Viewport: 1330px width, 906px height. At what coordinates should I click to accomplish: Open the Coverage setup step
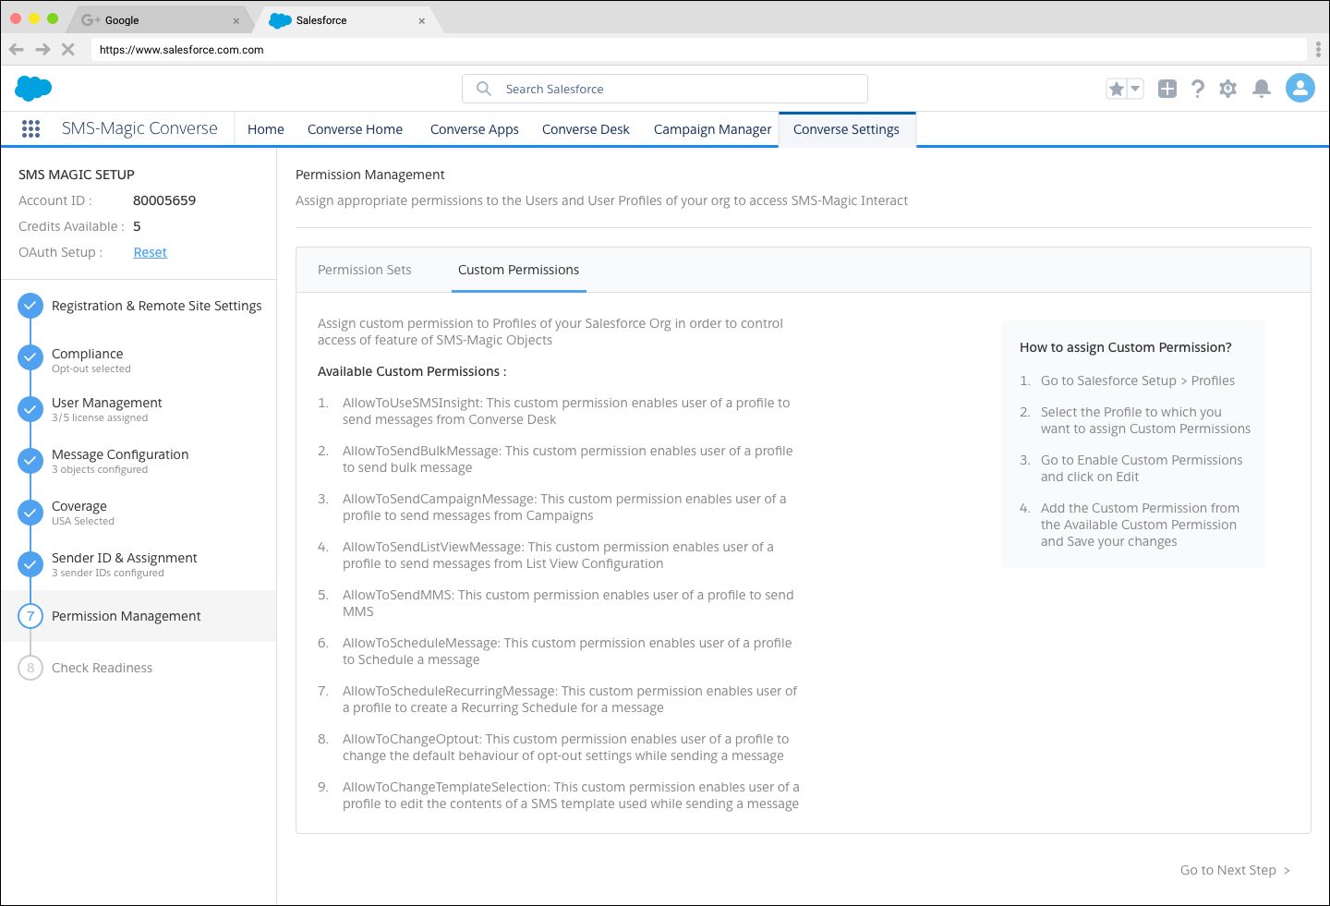pos(79,506)
